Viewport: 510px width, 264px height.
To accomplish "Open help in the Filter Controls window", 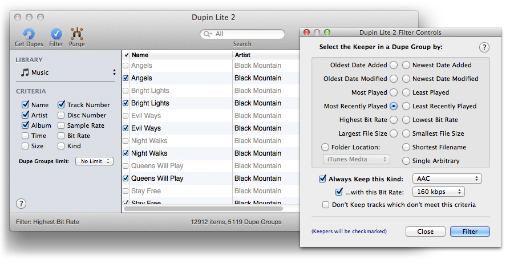I will [x=484, y=47].
